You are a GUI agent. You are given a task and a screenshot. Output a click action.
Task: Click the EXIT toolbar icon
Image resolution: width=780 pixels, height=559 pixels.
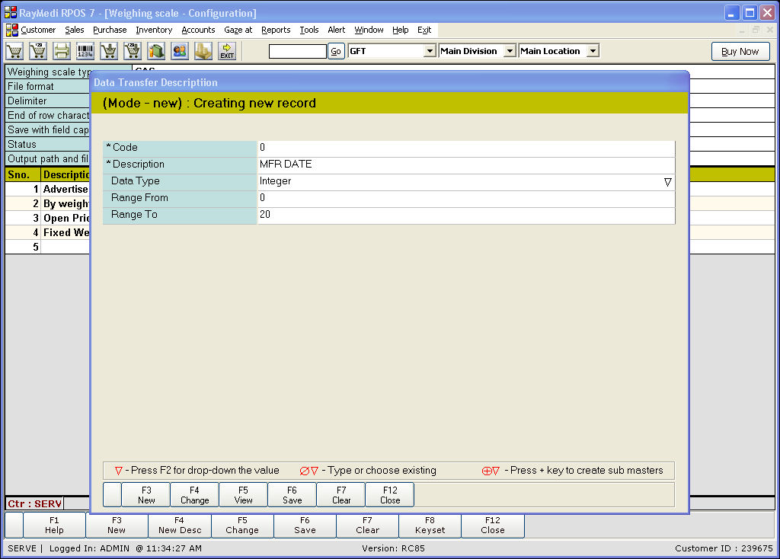pos(227,51)
